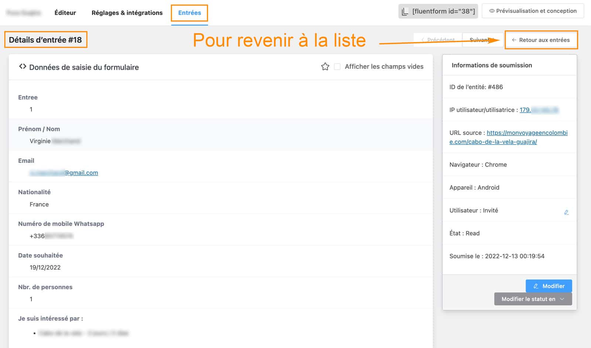Image resolution: width=591 pixels, height=348 pixels.
Task: Click the blue Modifier button
Action: pos(549,286)
